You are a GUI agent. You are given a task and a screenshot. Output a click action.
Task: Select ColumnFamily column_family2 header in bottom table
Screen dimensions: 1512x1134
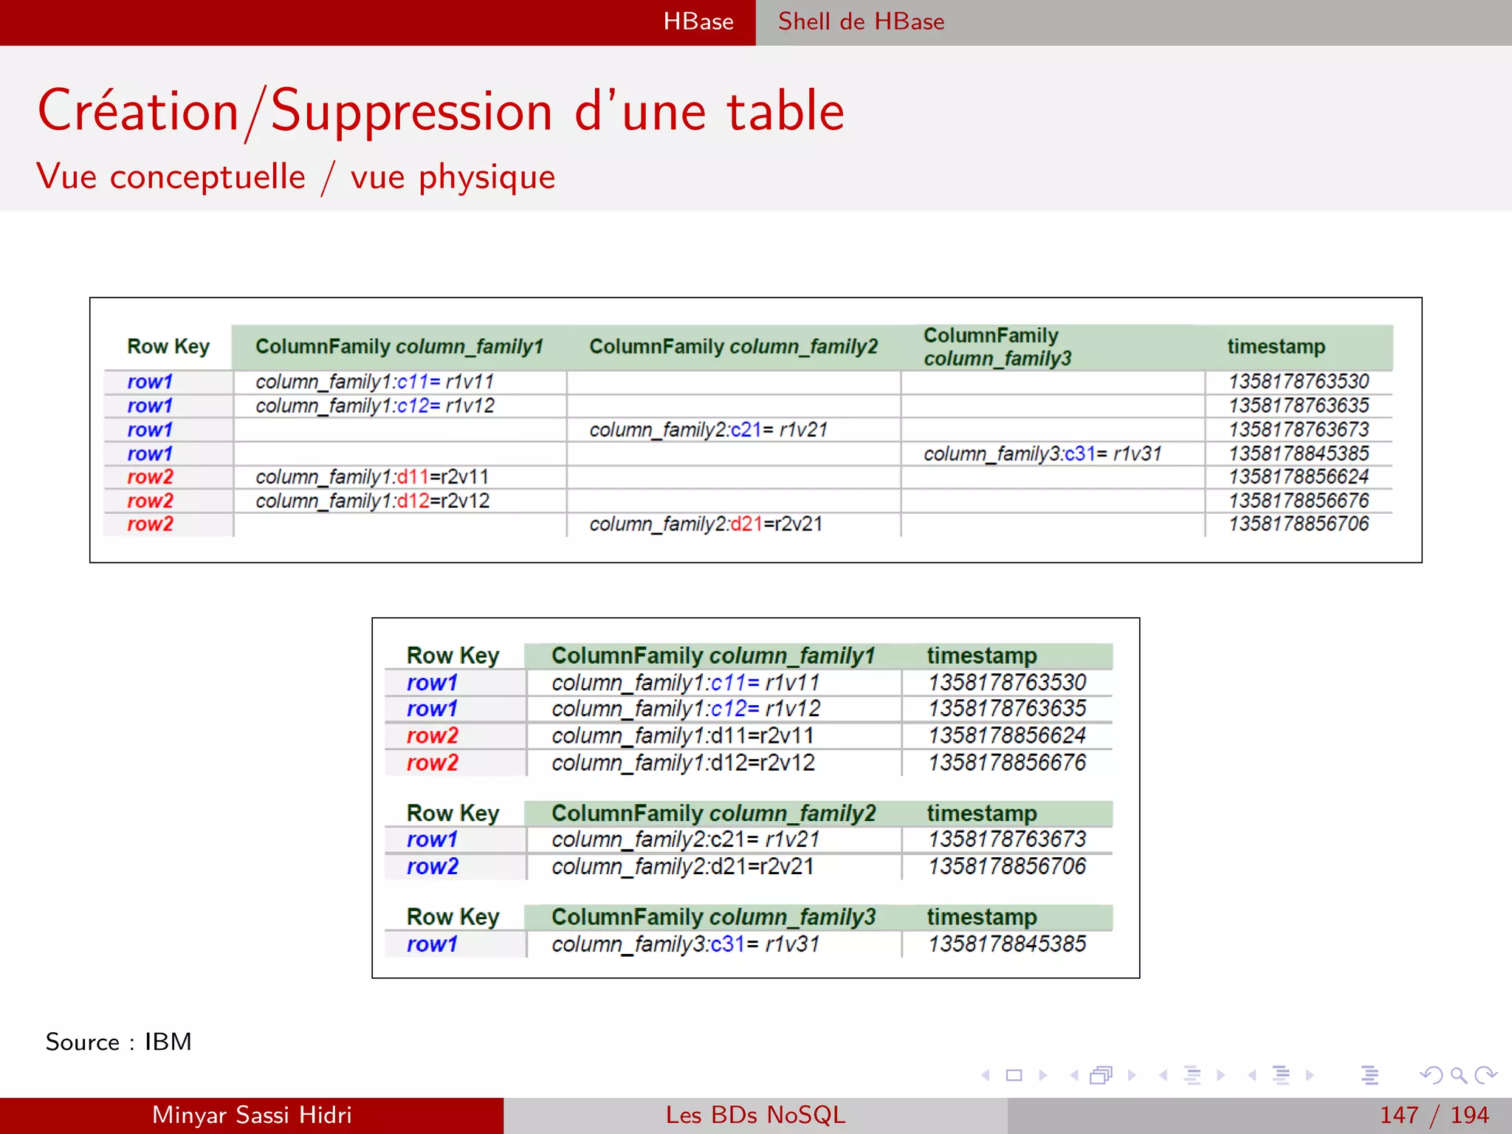click(x=713, y=813)
